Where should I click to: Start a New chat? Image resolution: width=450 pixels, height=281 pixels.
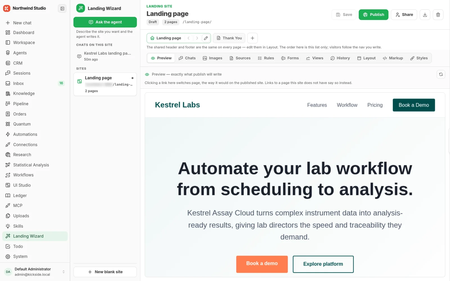35,23
